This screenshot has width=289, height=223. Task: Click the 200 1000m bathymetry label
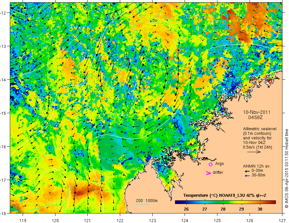[x=147, y=201]
